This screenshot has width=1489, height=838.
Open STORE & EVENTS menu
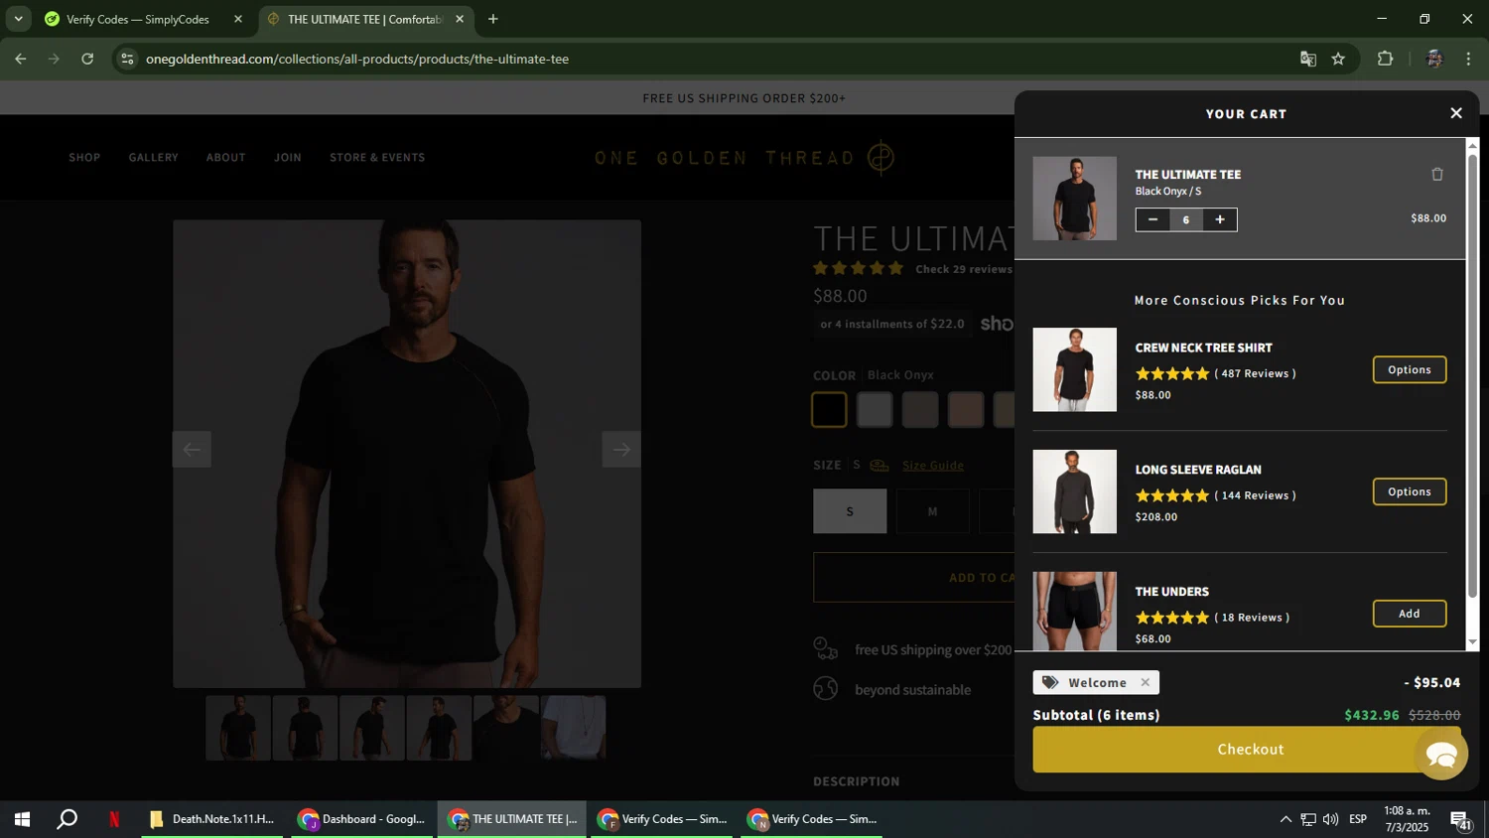(377, 158)
